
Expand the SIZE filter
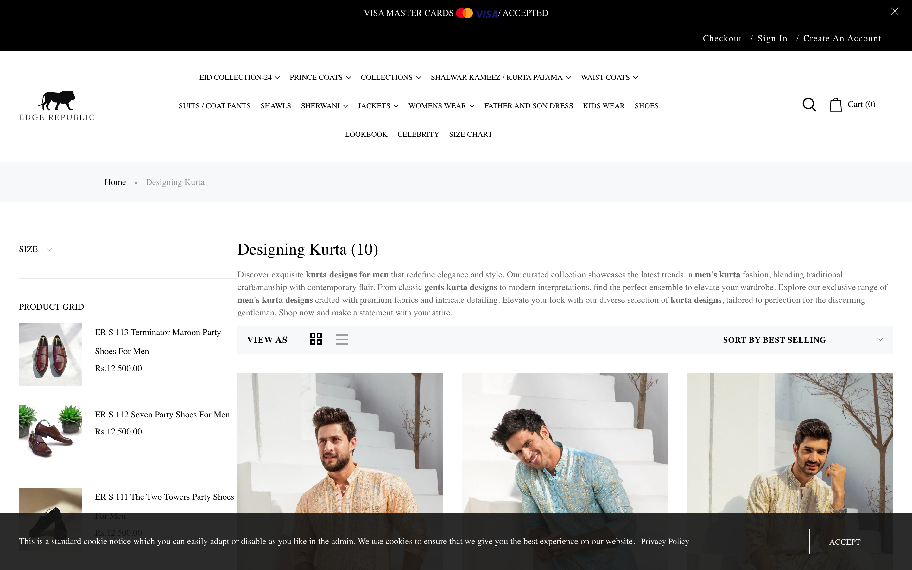pos(36,249)
